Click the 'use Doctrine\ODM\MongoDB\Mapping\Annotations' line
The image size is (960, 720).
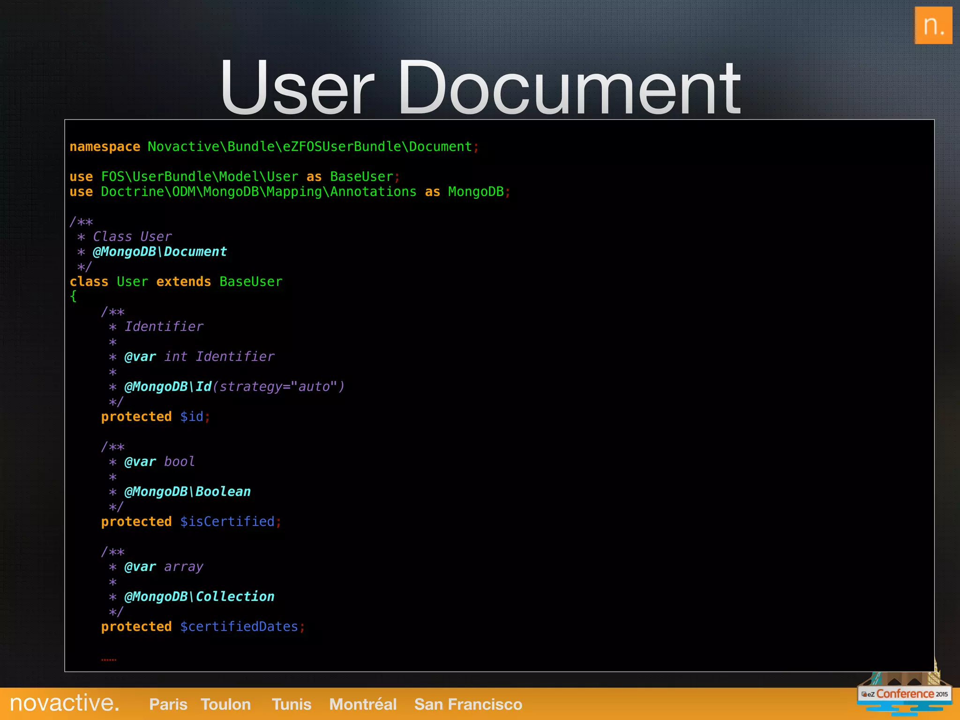point(290,192)
